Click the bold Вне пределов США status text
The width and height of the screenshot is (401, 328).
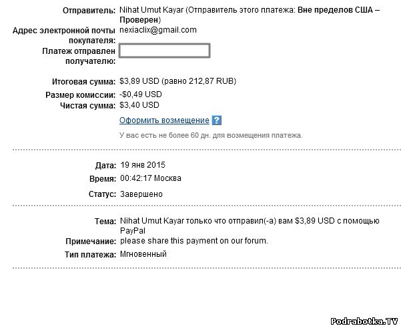(x=336, y=11)
